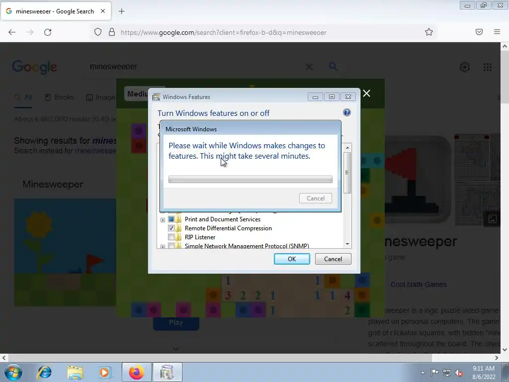Image resolution: width=509 pixels, height=382 pixels.
Task: Go back in Firefox
Action: (12, 32)
